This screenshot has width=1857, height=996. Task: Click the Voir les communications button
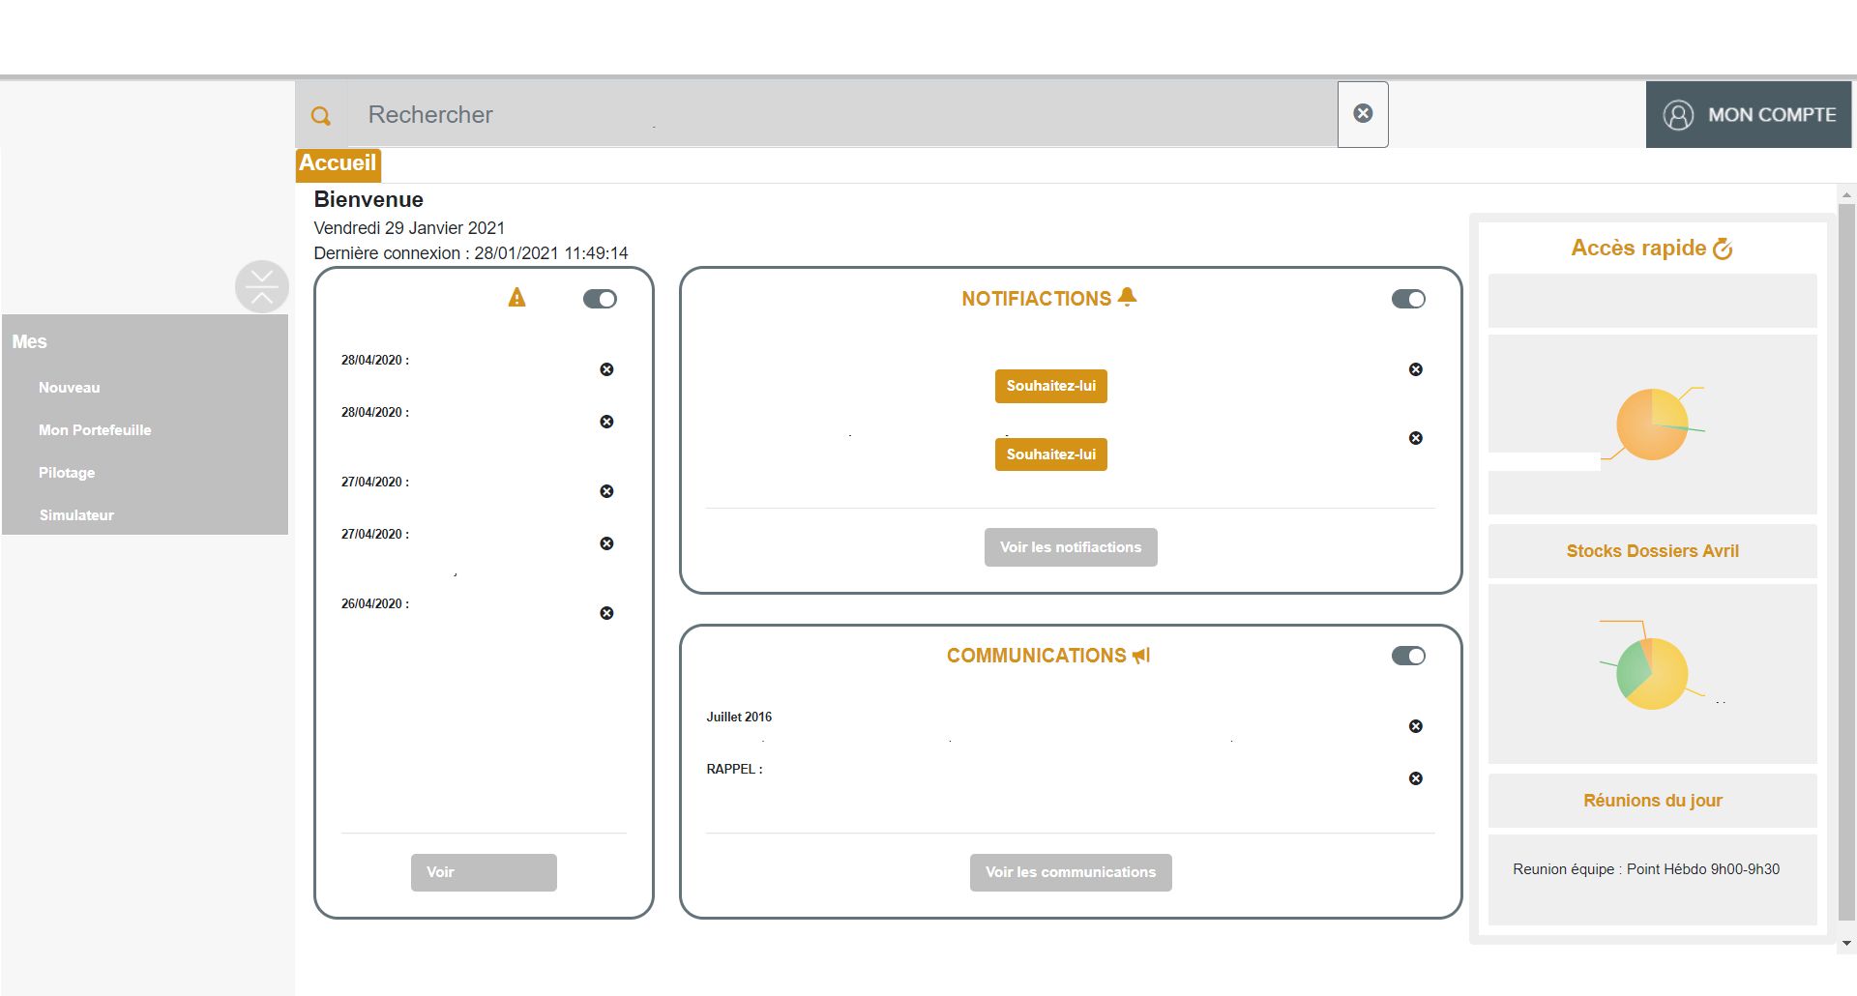1071,872
